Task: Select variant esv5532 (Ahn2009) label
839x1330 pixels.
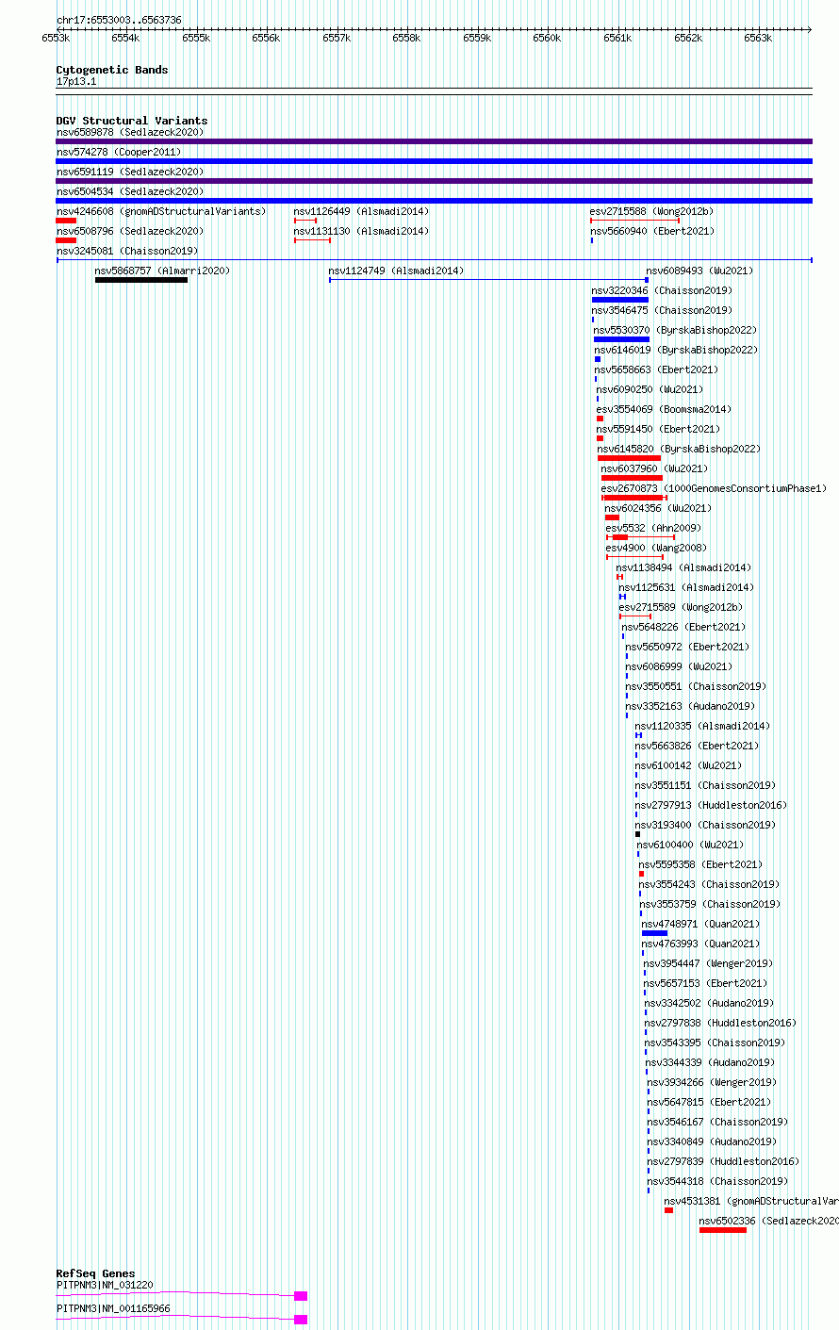Action: point(653,528)
